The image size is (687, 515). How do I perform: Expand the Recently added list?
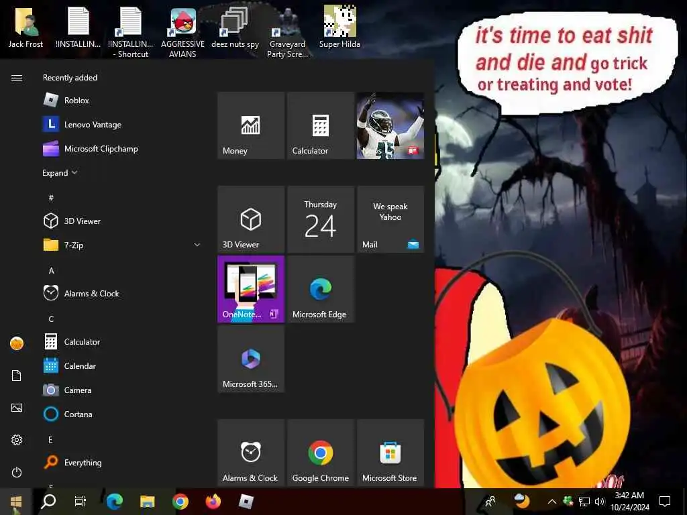pyautogui.click(x=60, y=172)
